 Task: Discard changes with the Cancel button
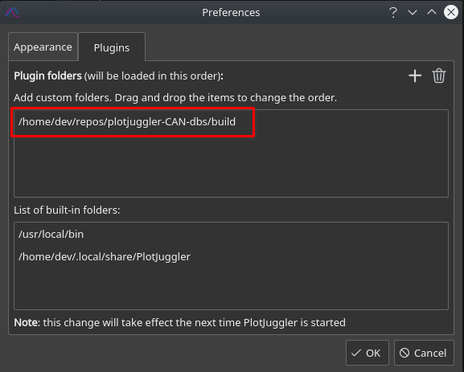[424, 353]
